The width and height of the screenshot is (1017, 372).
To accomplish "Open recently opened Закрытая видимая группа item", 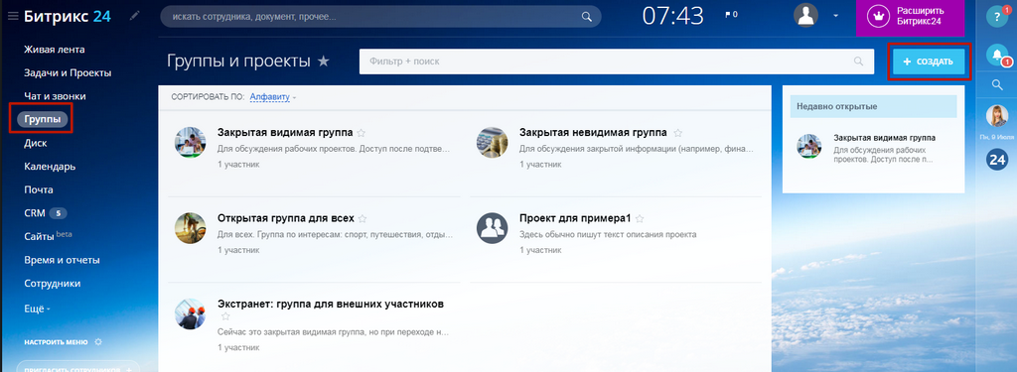I will point(885,138).
